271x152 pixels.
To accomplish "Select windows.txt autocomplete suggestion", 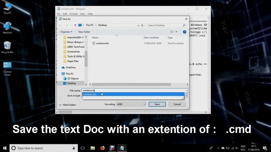I will [x=133, y=94].
